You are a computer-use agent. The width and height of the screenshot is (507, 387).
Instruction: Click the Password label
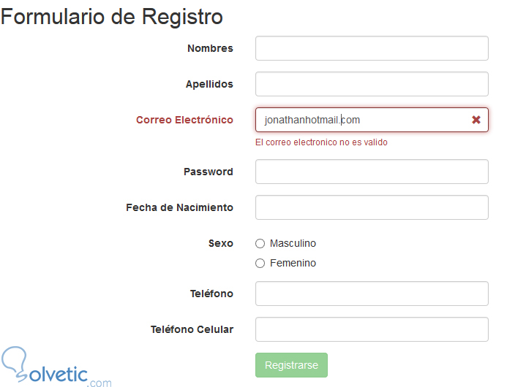[208, 172]
